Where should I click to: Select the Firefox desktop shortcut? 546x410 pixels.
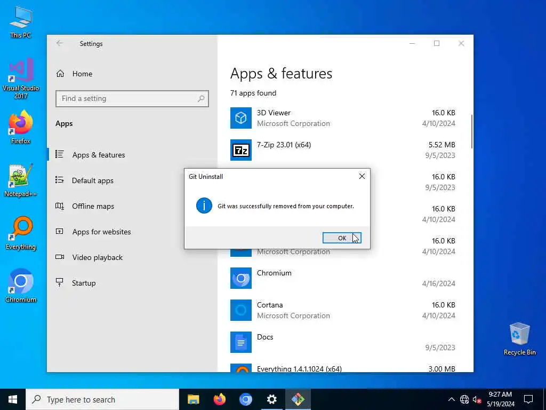21,127
